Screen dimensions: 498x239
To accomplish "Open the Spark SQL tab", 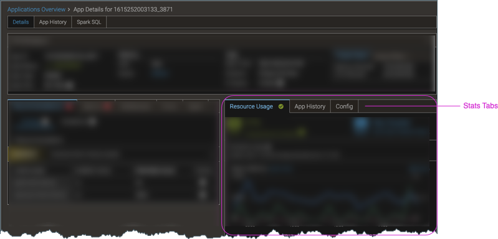I will tap(89, 22).
